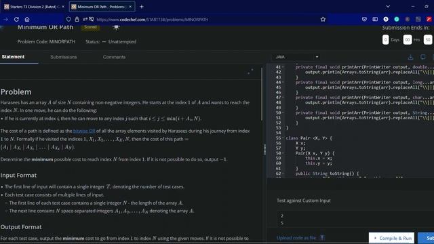The height and width of the screenshot is (244, 434).
Task: Click the Scored badge
Action: (x=90, y=27)
